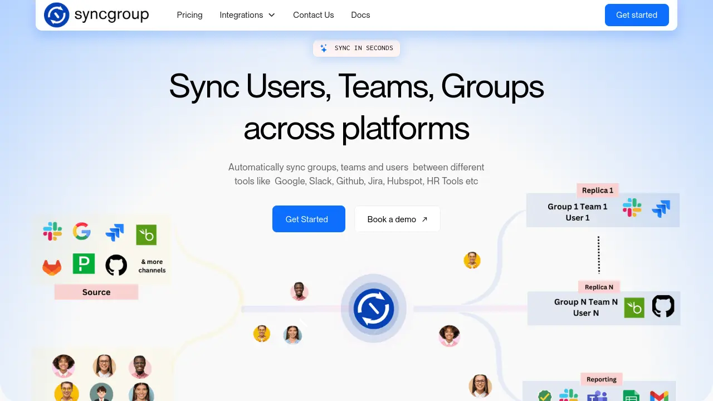
Task: Click the GitHub icon in the Replica N box
Action: [x=663, y=306]
